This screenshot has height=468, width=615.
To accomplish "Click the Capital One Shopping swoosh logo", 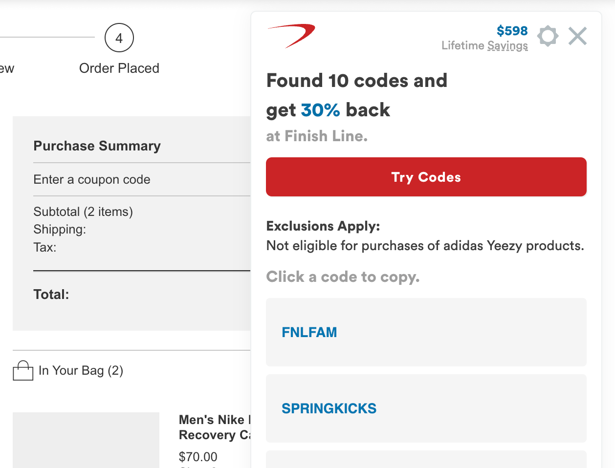I will pos(292,36).
